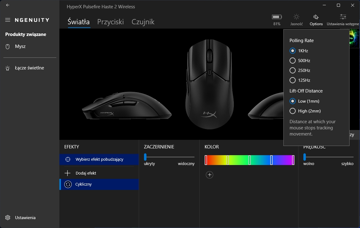360x228 pixels.
Task: Set polling rate to 125Hz
Action: [x=293, y=80]
